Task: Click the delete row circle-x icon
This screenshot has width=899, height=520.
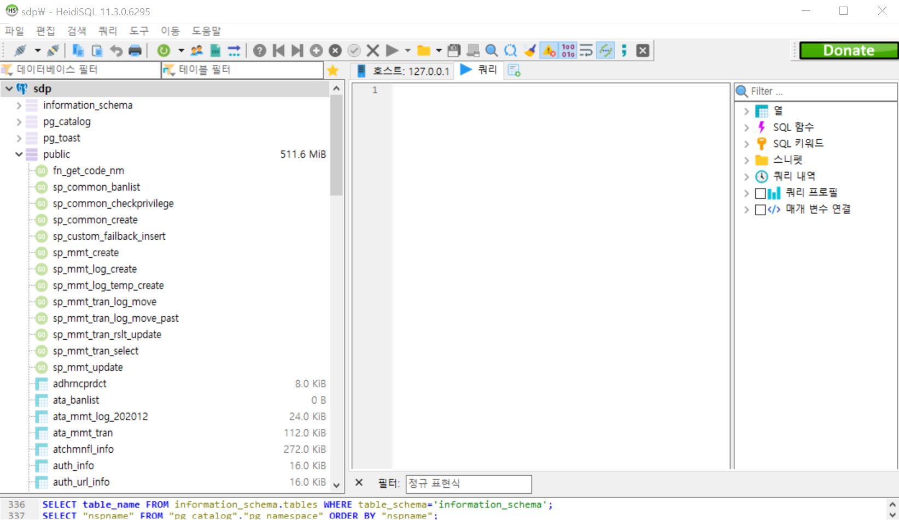Action: (x=335, y=51)
